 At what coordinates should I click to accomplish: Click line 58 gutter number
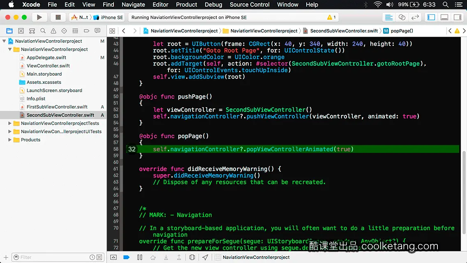(x=116, y=149)
